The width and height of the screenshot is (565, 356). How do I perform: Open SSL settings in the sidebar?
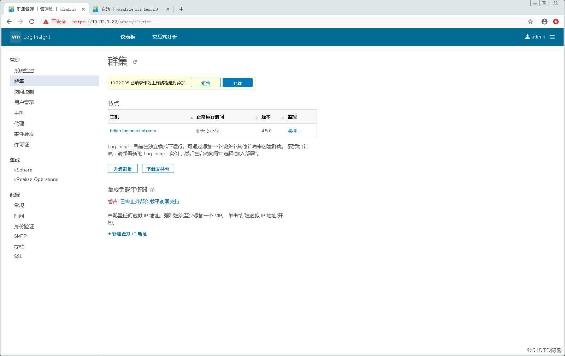tap(18, 256)
